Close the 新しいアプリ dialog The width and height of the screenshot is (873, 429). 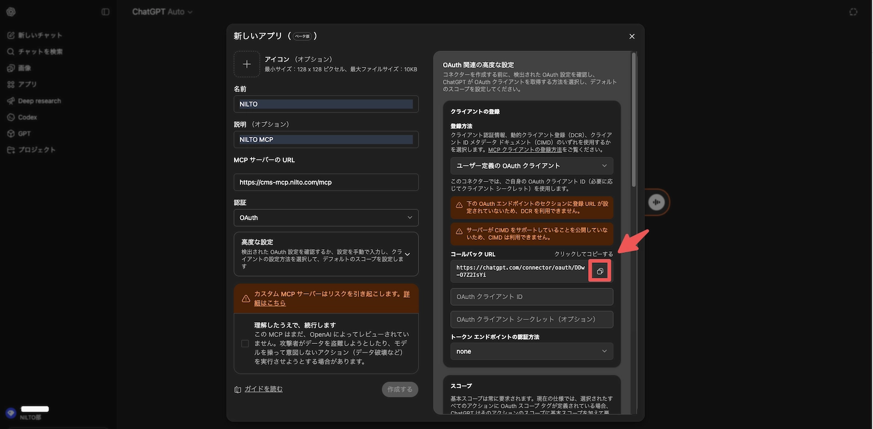coord(632,37)
